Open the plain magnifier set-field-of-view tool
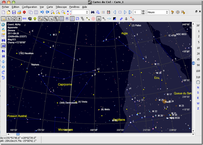Screen dimensions: 203x145 click(63, 12)
